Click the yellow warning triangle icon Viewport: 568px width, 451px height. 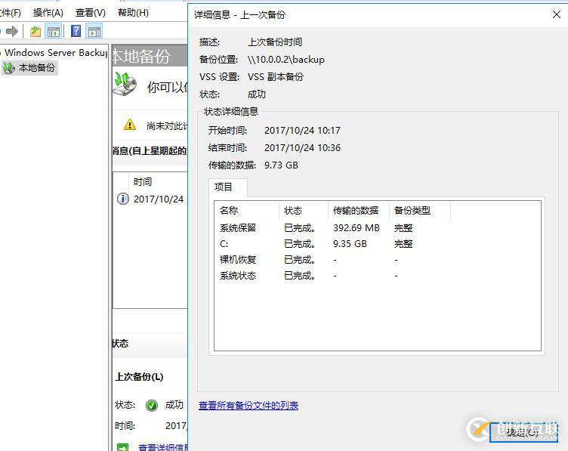point(130,125)
